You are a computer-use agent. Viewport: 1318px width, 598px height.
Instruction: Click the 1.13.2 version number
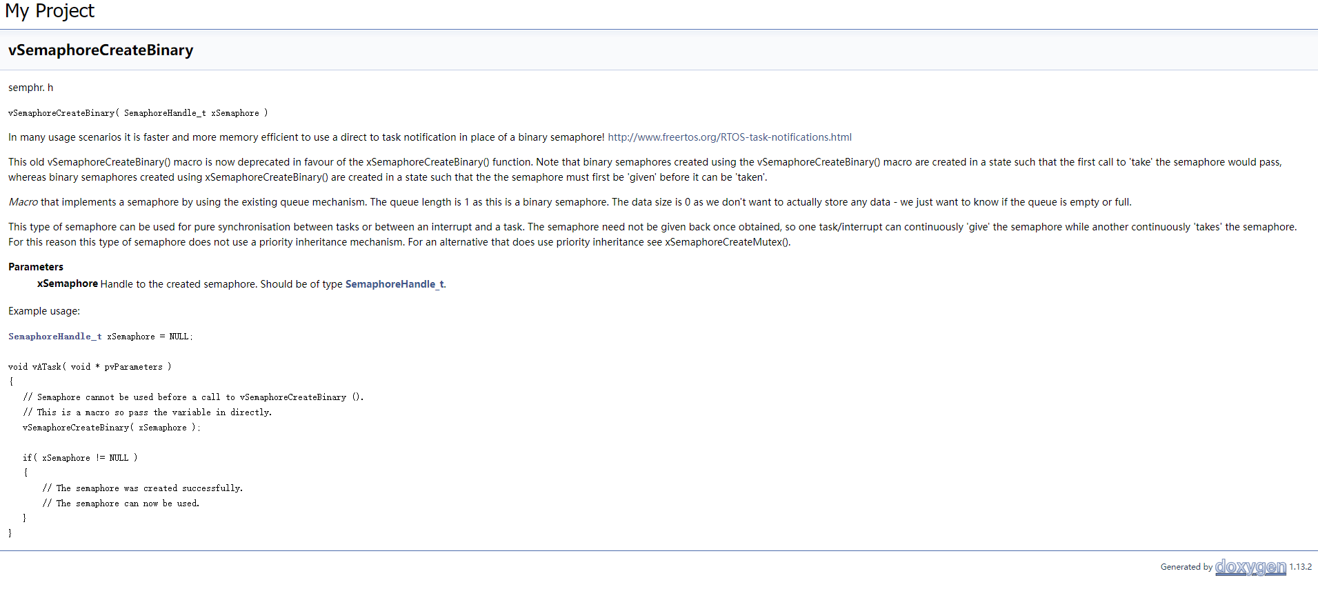(1301, 567)
